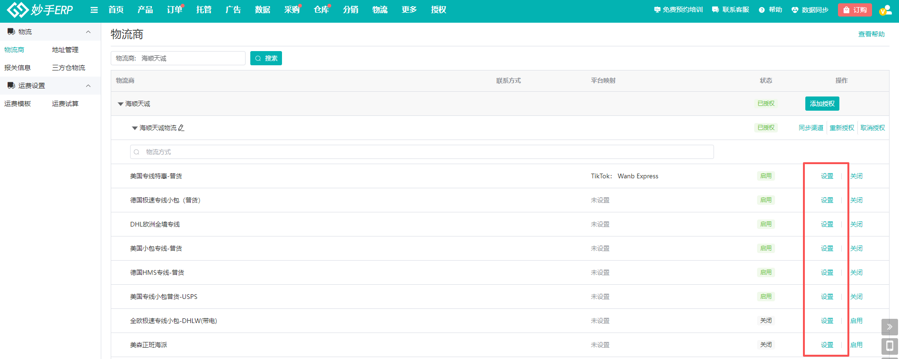Click the hamburger menu collapse icon

pos(94,10)
